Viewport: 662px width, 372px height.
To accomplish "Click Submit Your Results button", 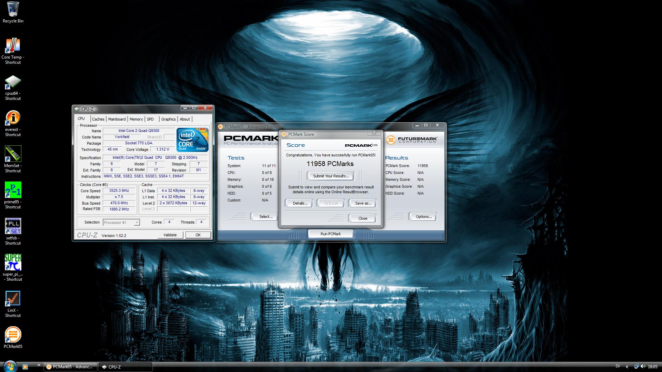I will 331,176.
